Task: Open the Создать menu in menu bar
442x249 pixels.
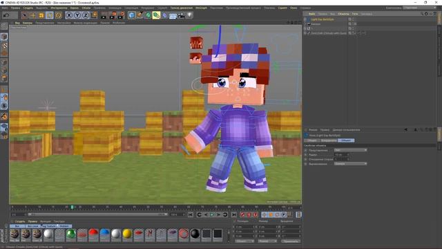Action: (x=28, y=8)
